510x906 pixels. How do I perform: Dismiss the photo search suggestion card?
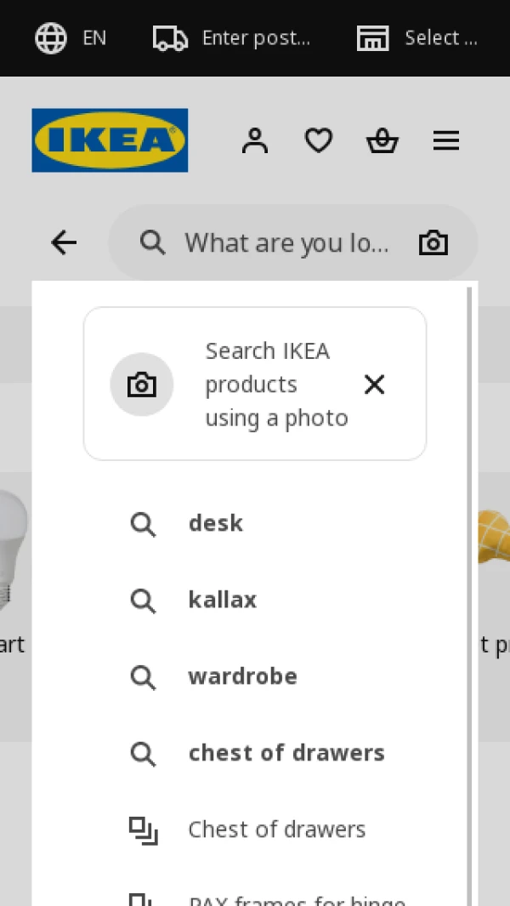pyautogui.click(x=374, y=385)
